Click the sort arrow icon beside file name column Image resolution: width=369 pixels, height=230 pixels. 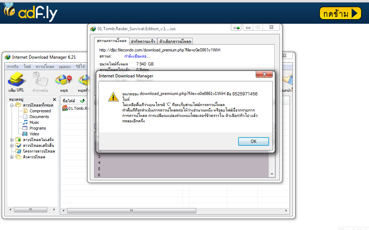pos(82,101)
